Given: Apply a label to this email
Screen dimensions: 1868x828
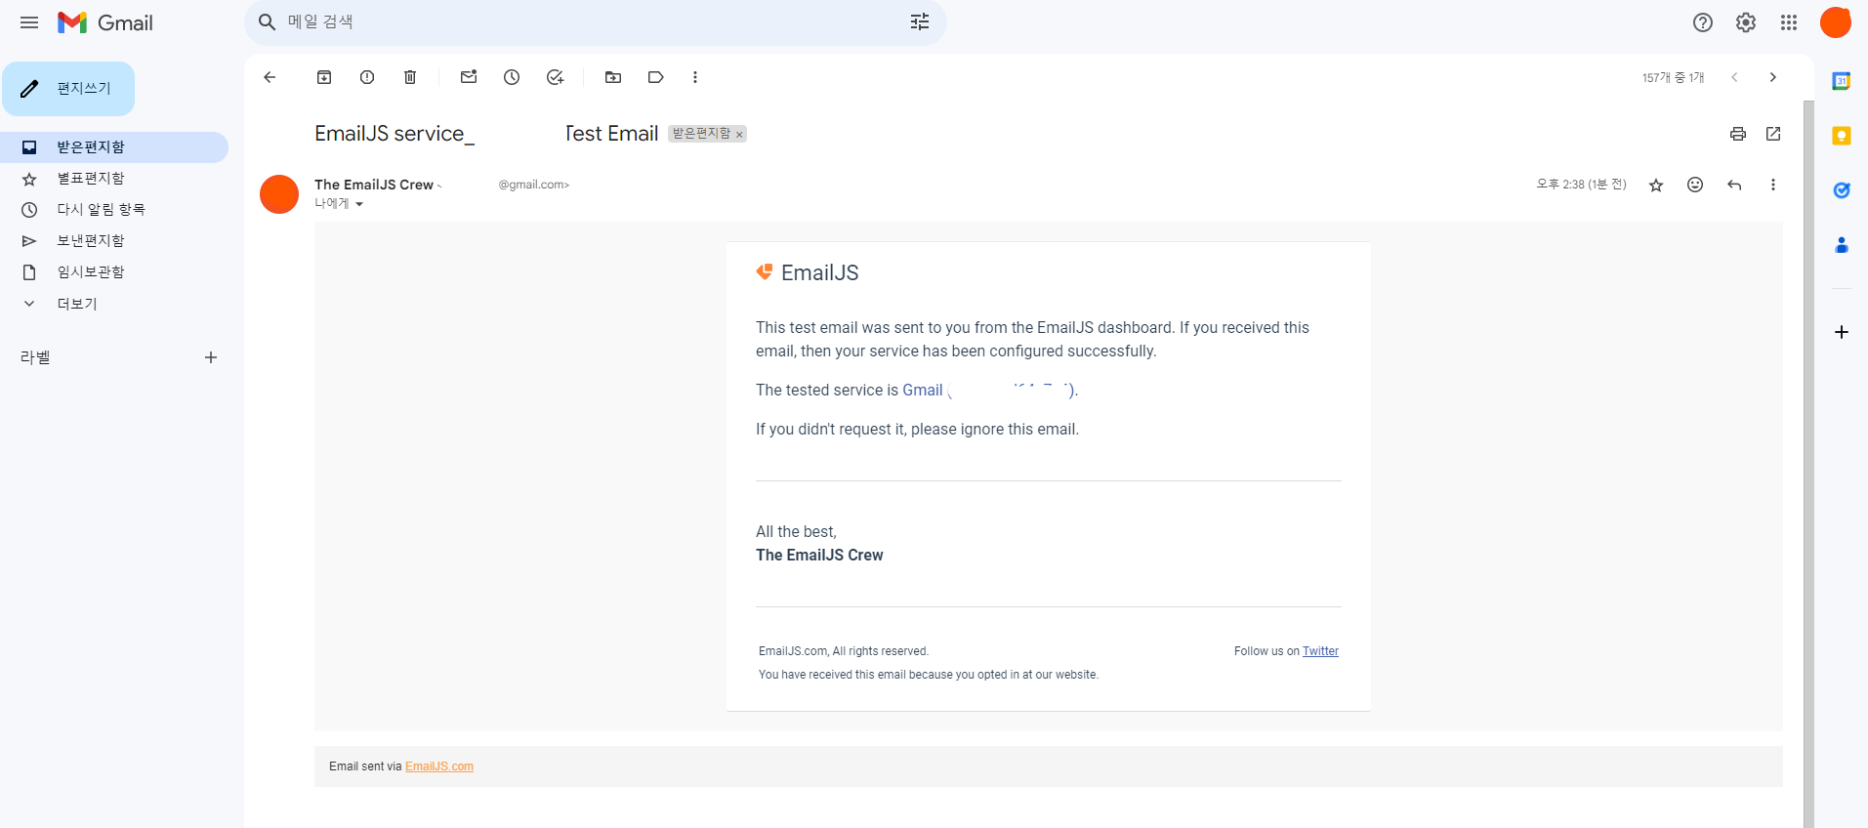Looking at the screenshot, I should click(656, 77).
